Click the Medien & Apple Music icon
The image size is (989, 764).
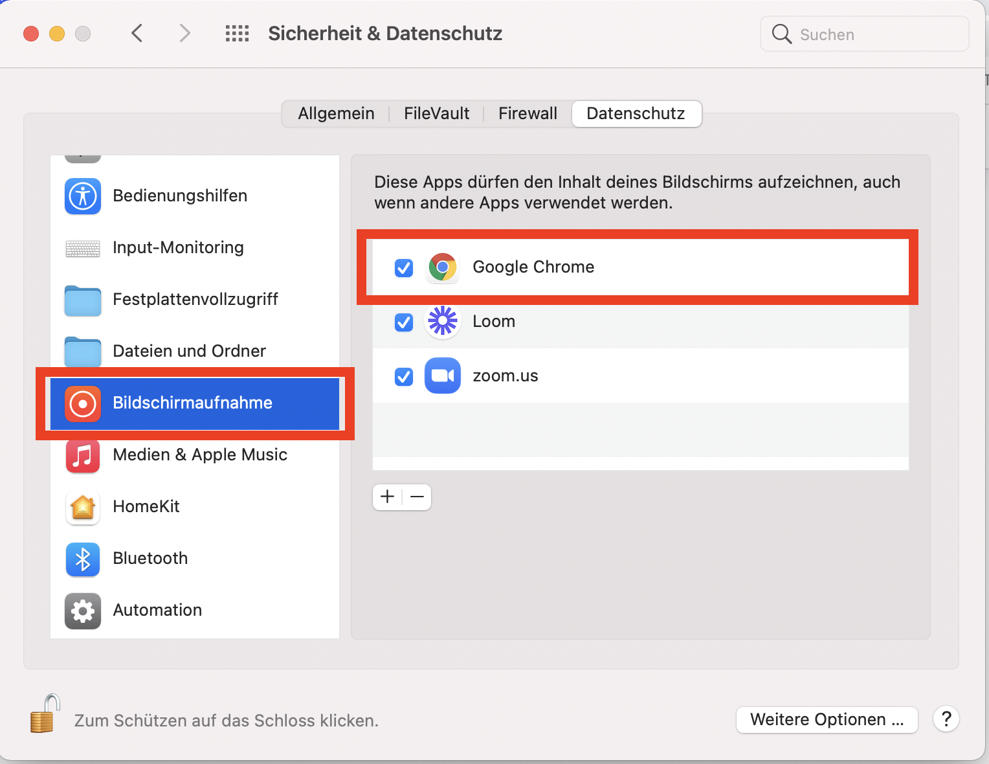tap(83, 456)
